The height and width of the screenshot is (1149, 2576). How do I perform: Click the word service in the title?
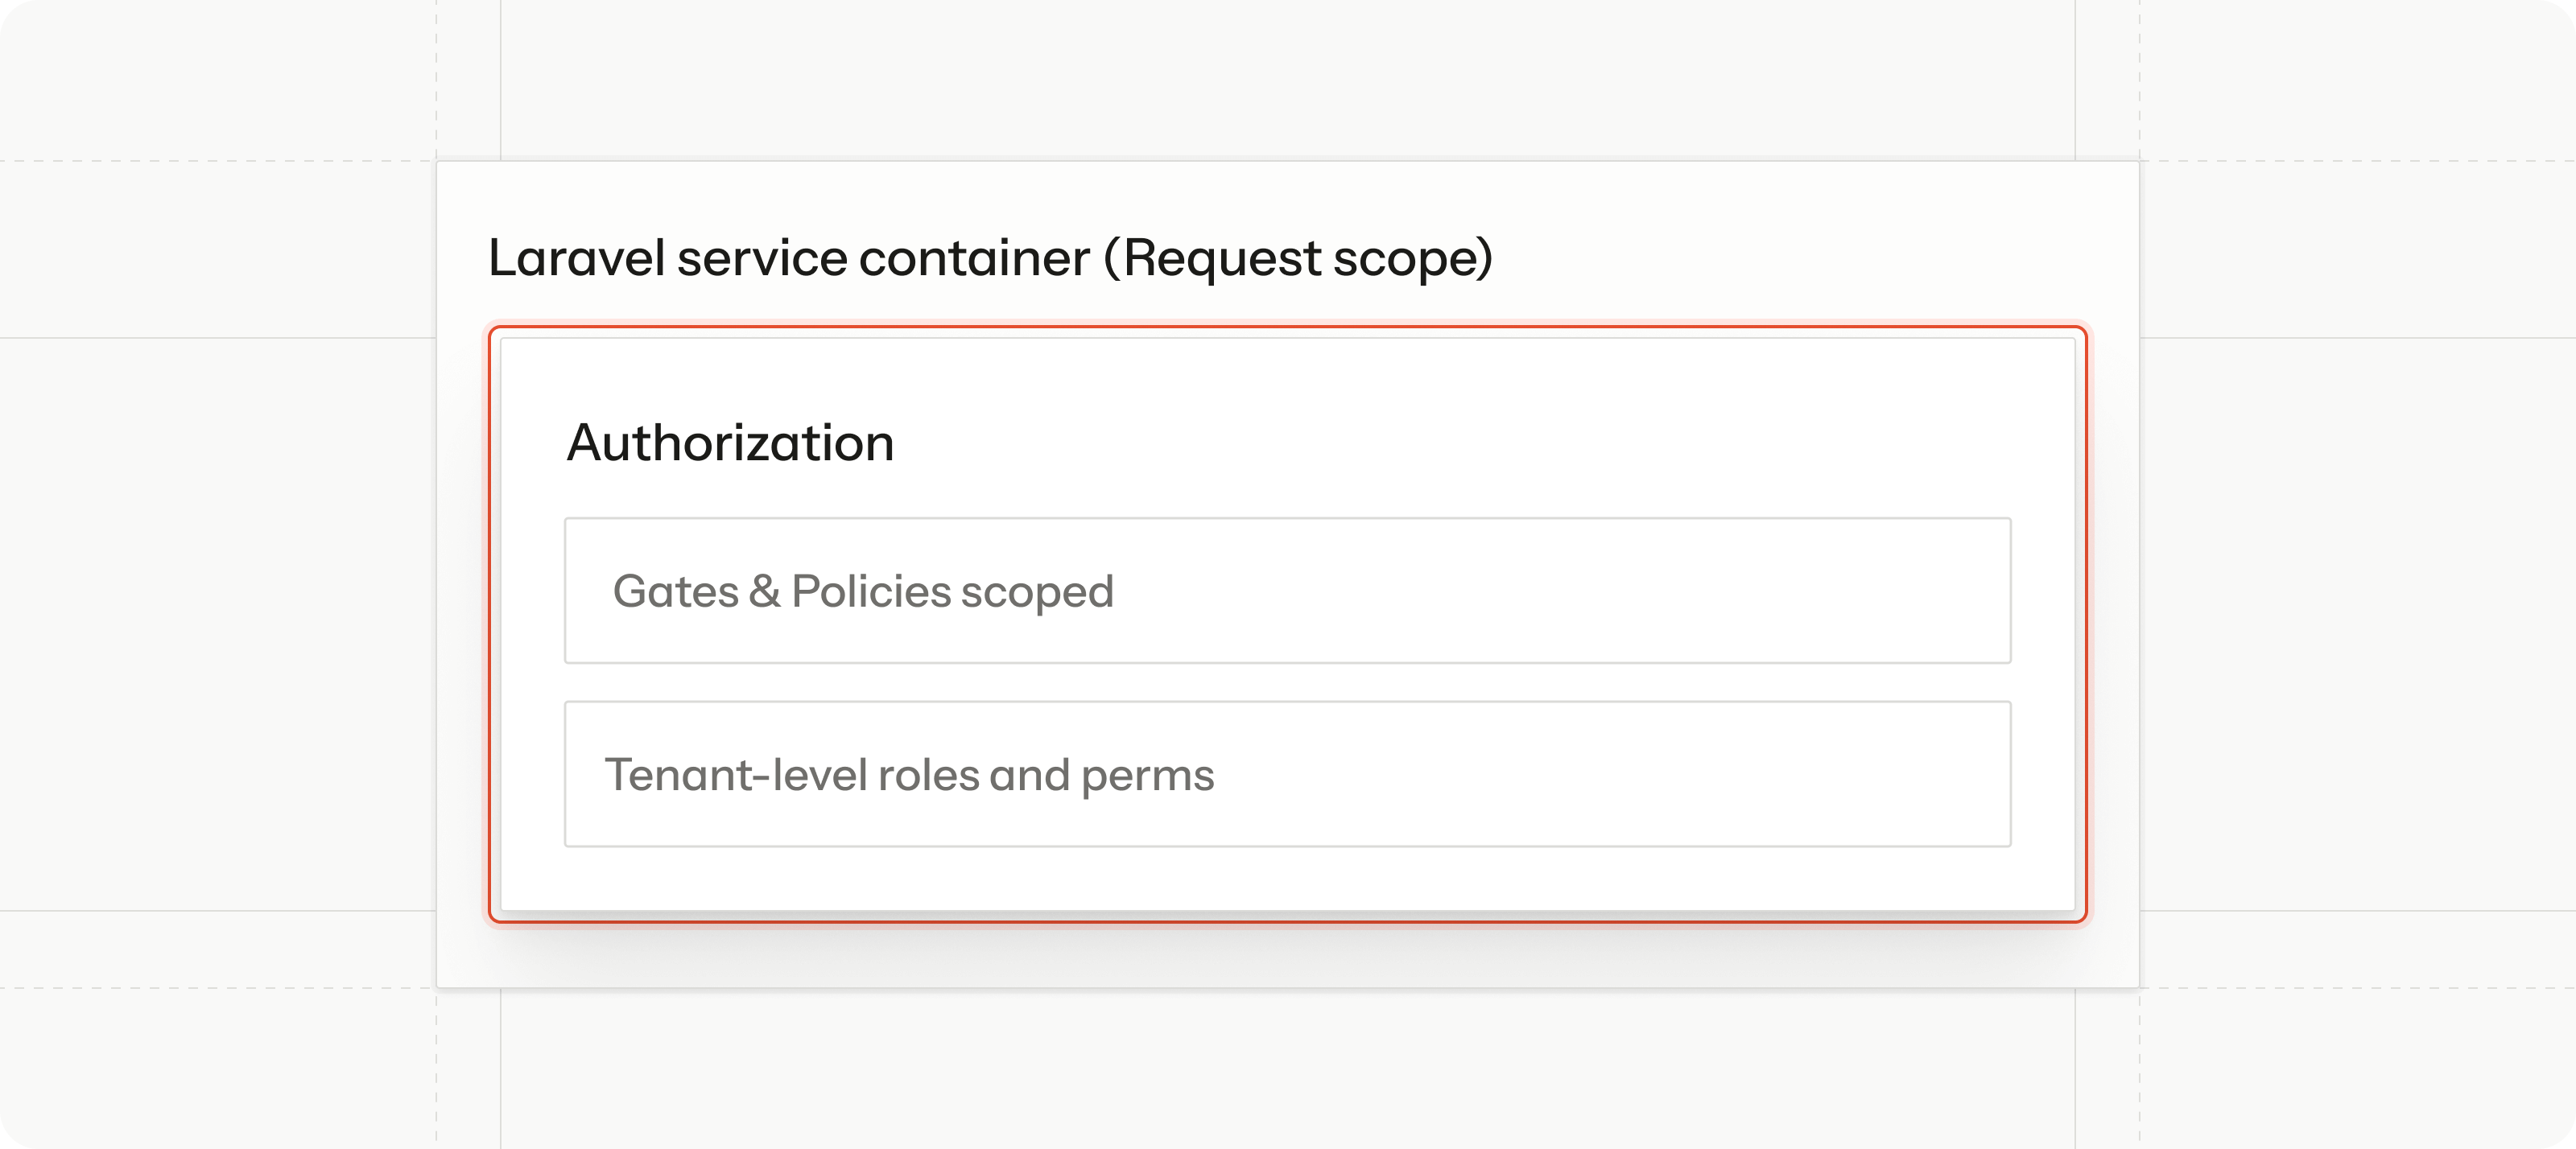[x=762, y=257]
